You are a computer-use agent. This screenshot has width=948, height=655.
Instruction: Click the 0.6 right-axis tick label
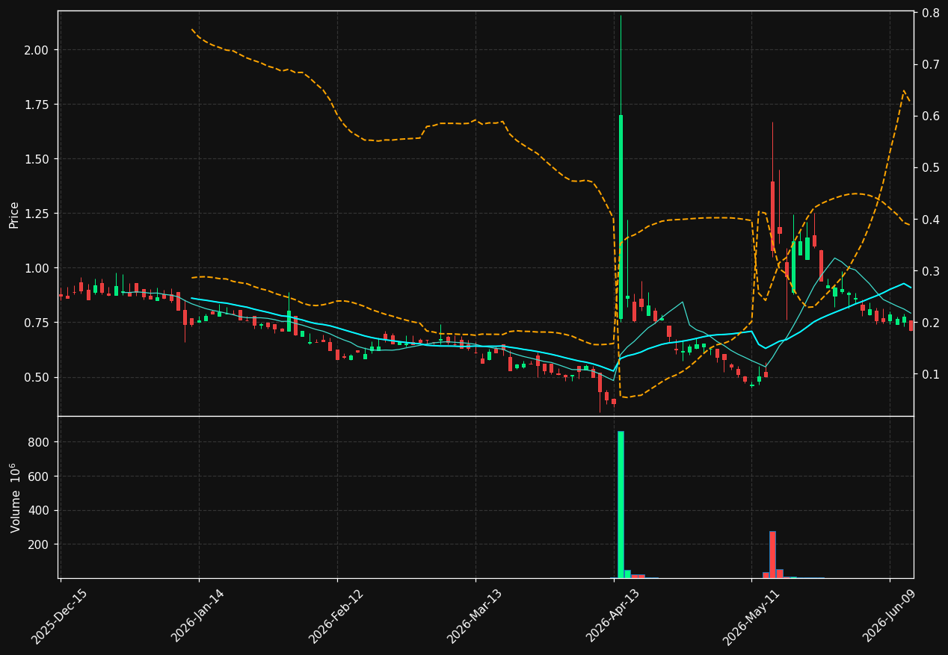(x=931, y=116)
